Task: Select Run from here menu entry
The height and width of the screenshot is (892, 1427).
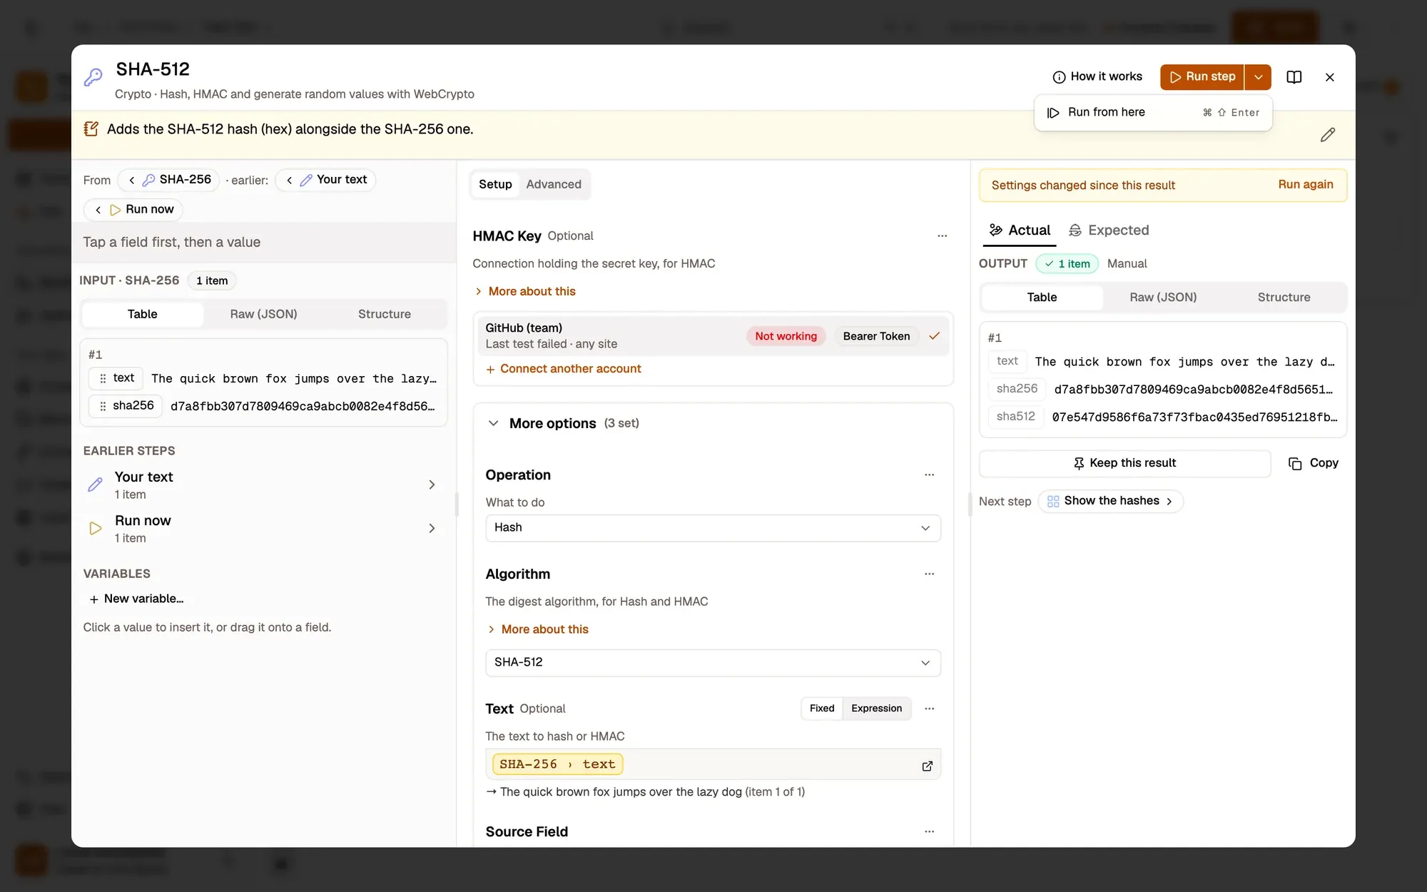Action: click(1153, 113)
